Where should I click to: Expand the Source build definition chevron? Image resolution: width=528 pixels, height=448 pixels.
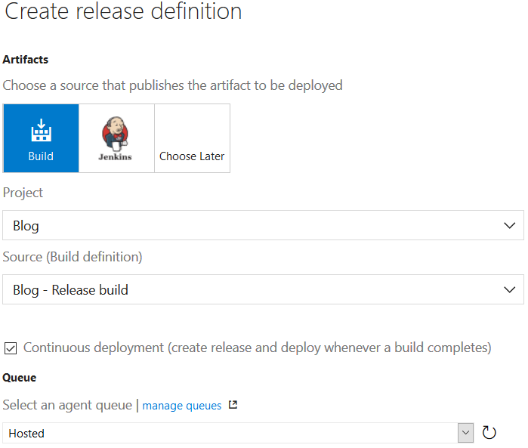[x=509, y=289]
